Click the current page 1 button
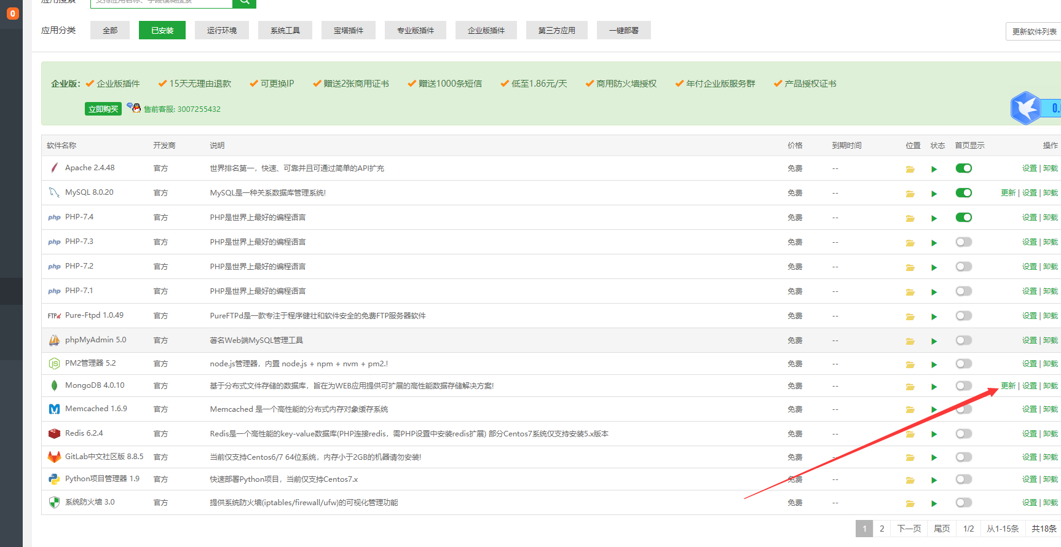The height and width of the screenshot is (547, 1061). (864, 529)
